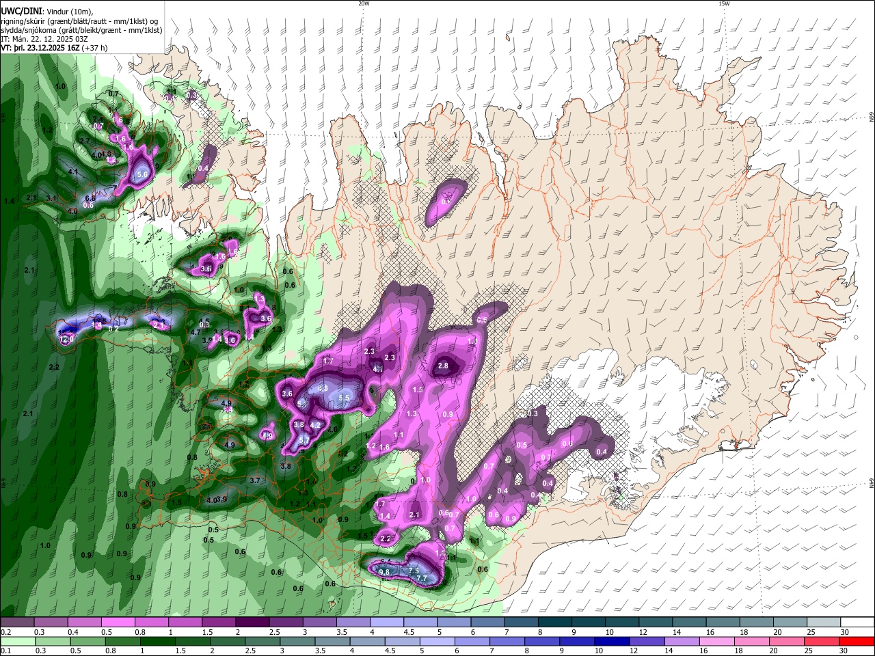Click the 4.2 precipitation value

point(315,425)
